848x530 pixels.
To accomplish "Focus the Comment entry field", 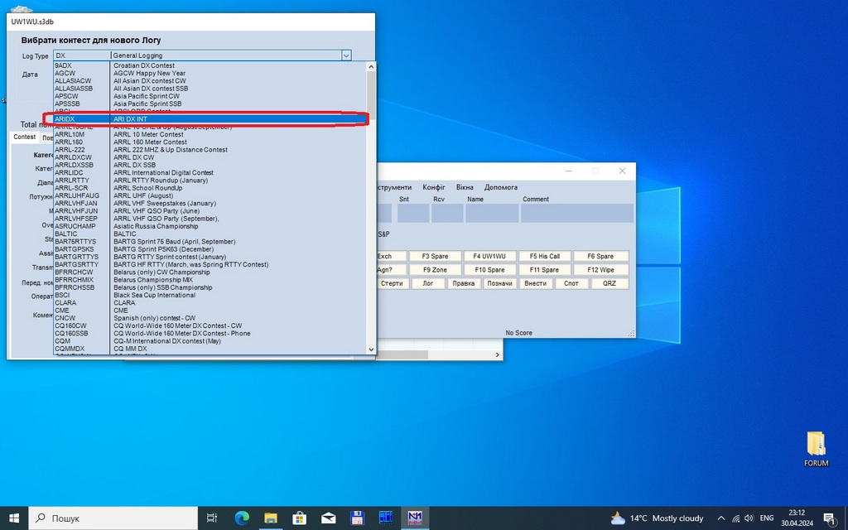I will pyautogui.click(x=577, y=213).
